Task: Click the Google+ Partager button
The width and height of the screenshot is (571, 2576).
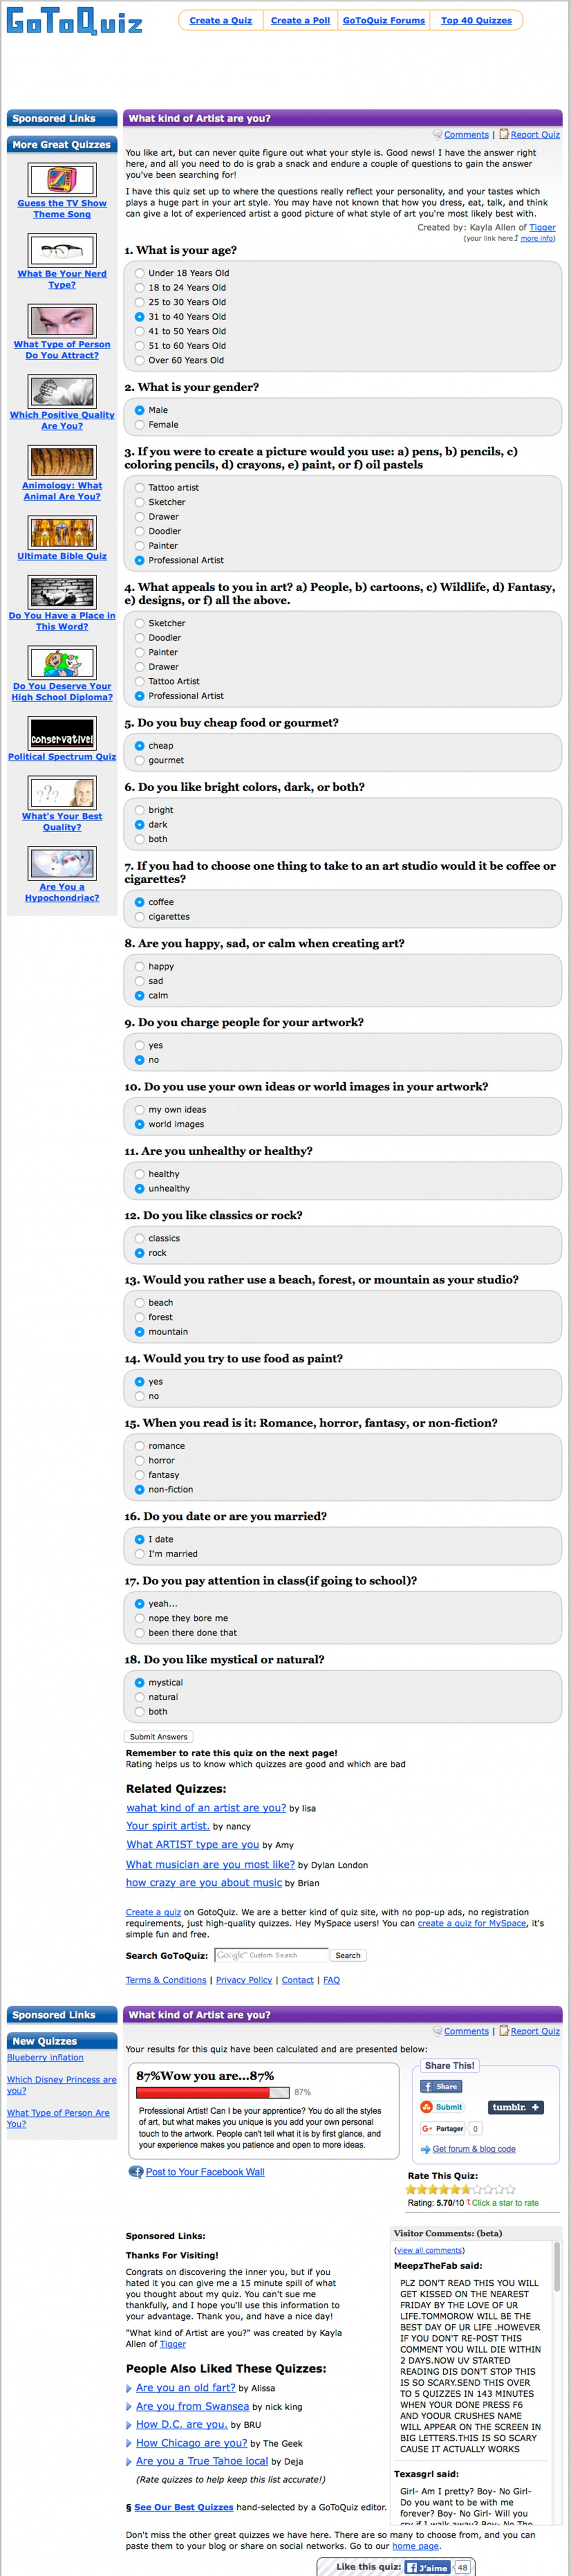Action: (442, 2128)
